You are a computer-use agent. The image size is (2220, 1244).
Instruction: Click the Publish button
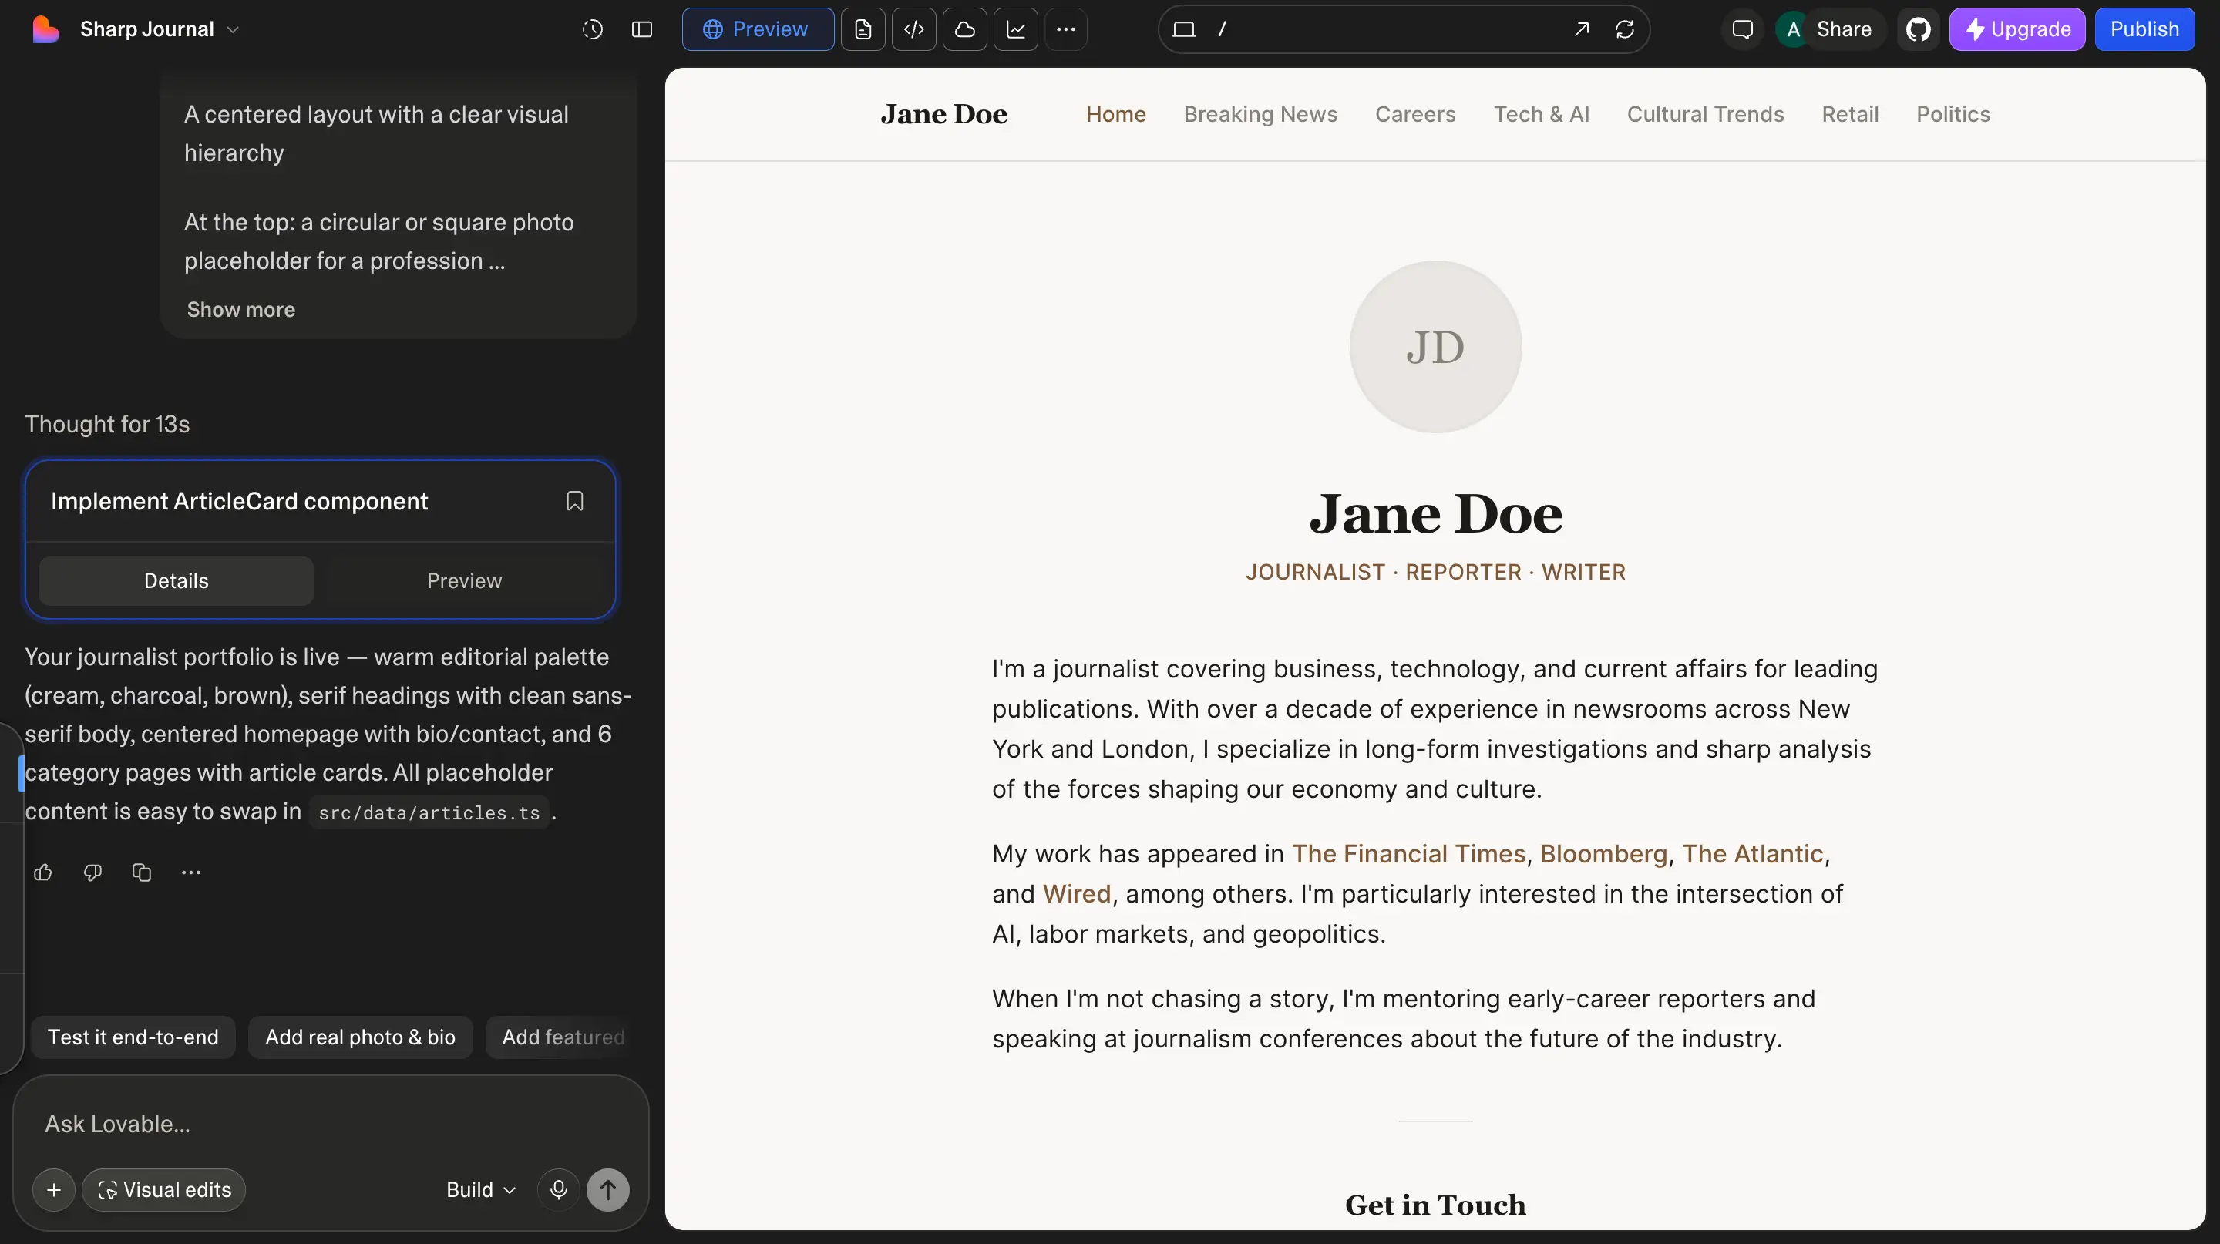pos(2145,29)
